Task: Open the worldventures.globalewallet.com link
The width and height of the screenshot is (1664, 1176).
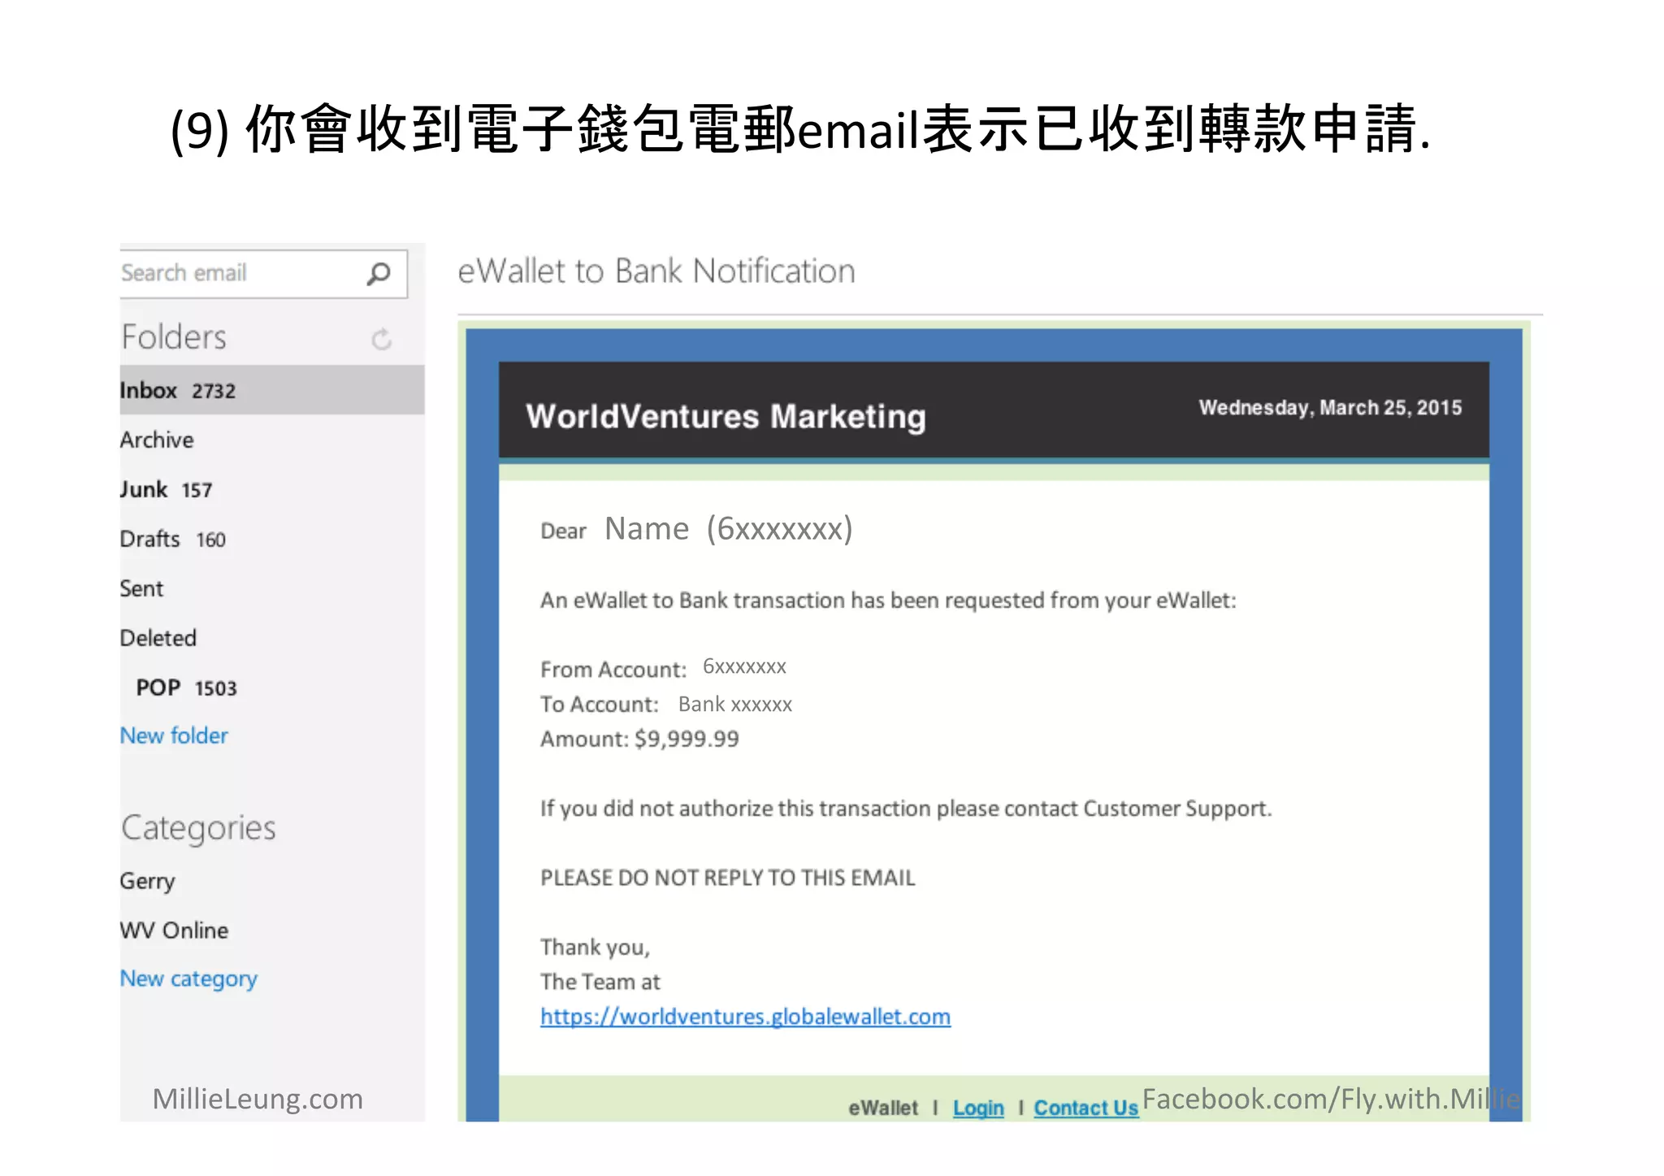Action: tap(745, 1017)
